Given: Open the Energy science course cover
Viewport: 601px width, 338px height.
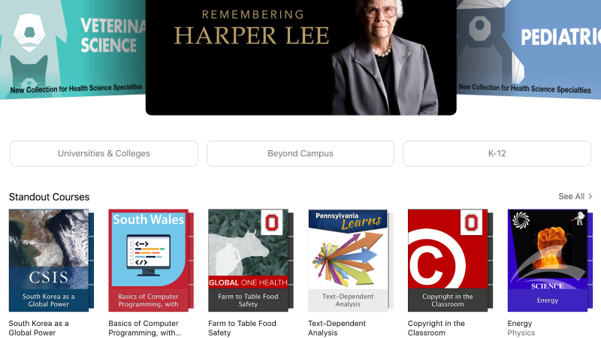Looking at the screenshot, I should tap(550, 260).
